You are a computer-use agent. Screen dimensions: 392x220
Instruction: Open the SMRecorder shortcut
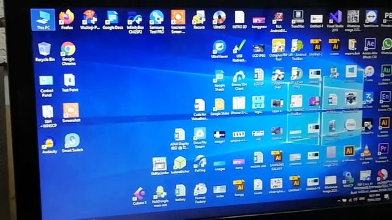pyautogui.click(x=159, y=166)
